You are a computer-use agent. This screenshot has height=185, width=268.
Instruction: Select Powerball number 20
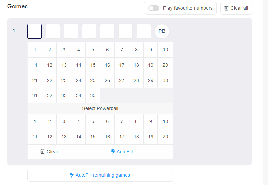[x=165, y=137]
